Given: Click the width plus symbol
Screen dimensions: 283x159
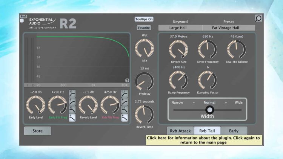Looking at the screenshot, I should click(x=226, y=102).
